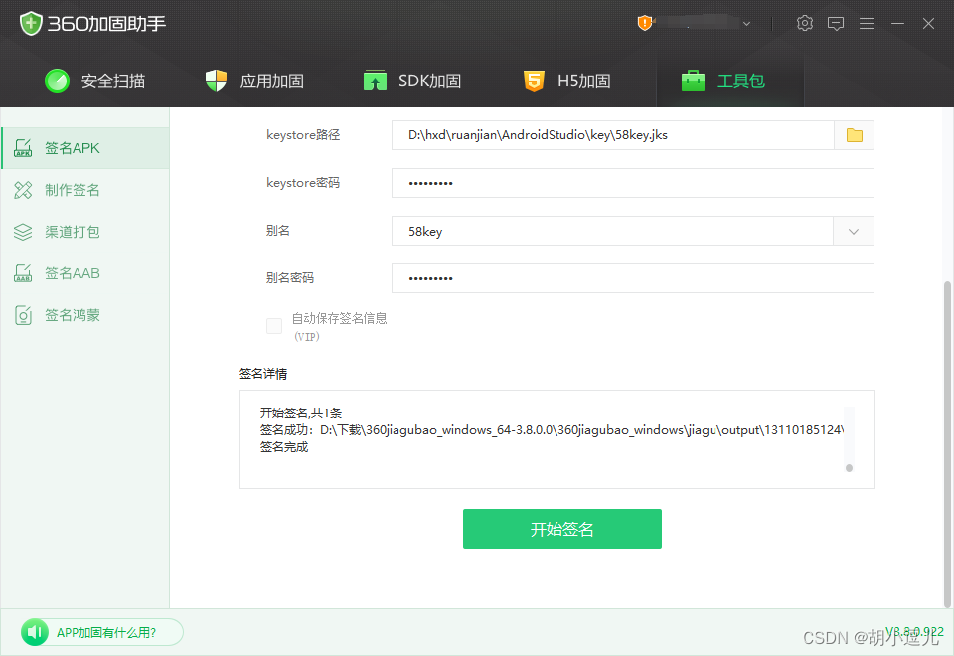This screenshot has height=656, width=954.
Task: Select 签名鸿蒙 in the sidebar
Action: click(85, 315)
